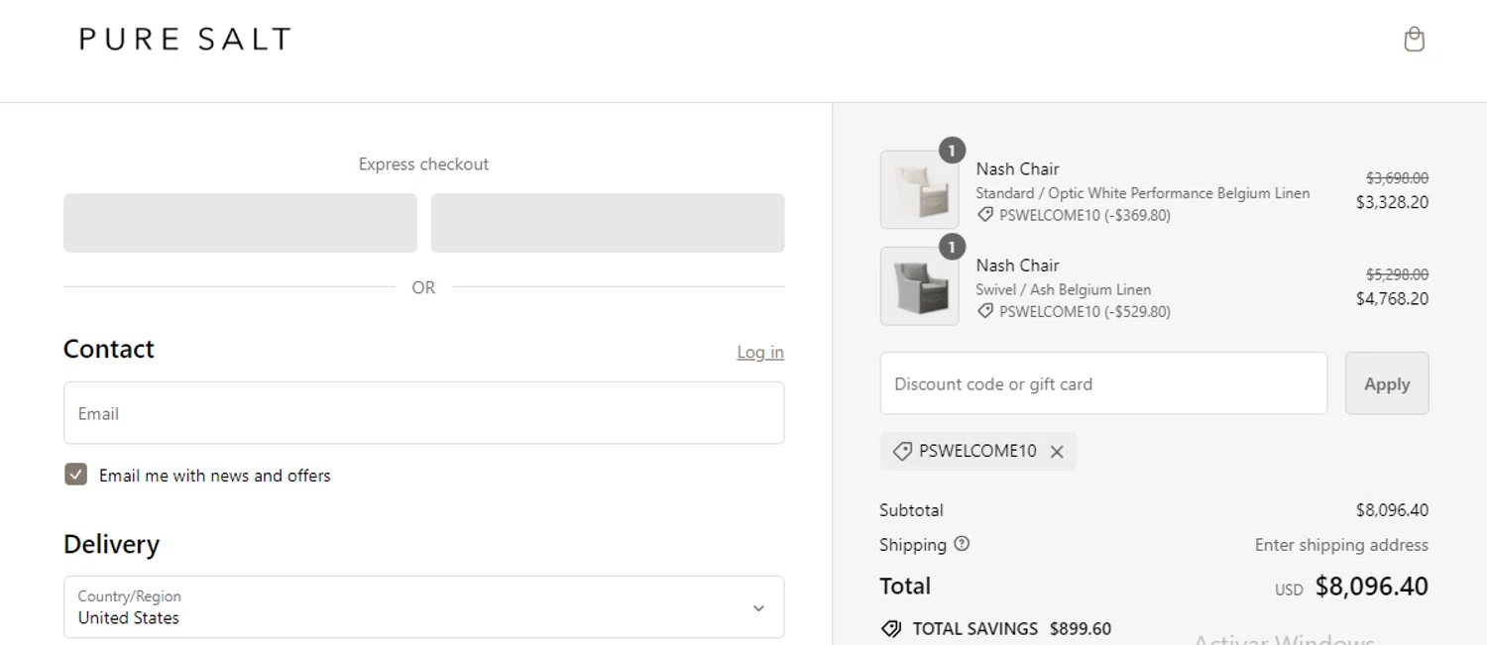Click the discount tag icon under Swivel Nash Chair
Image resolution: width=1487 pixels, height=645 pixels.
pyautogui.click(x=985, y=311)
